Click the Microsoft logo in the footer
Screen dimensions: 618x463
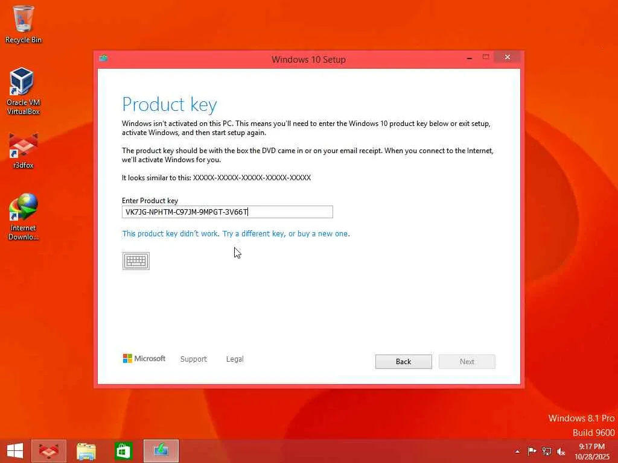[x=144, y=358]
